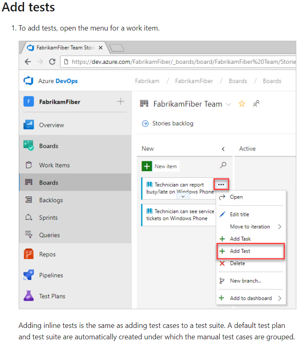Open the ellipsis menu on Technician card

(221, 184)
